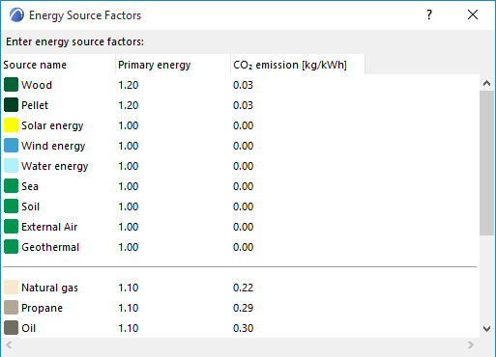Select the Solar energy row name

52,125
